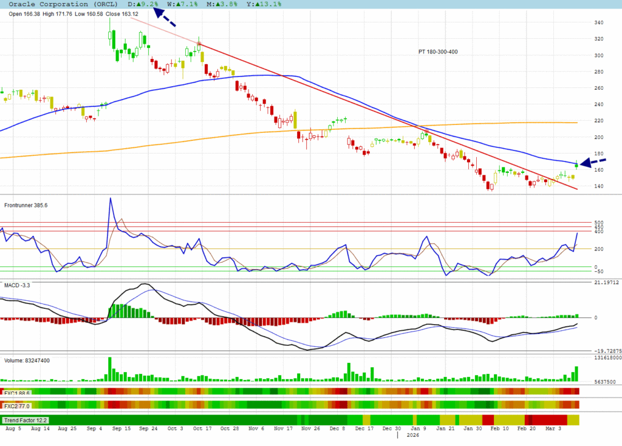The image size is (622, 446).
Task: Click the FXC2 77.0 heat strip label
Action: pyautogui.click(x=18, y=406)
